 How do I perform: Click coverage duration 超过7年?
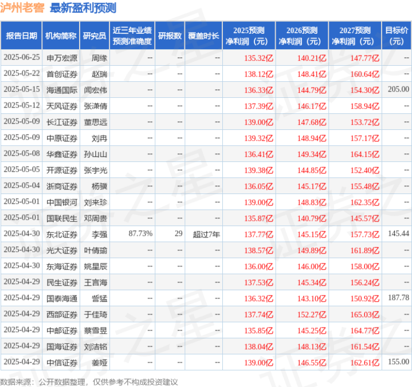206,234
